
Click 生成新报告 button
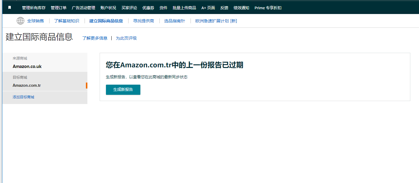[123, 90]
